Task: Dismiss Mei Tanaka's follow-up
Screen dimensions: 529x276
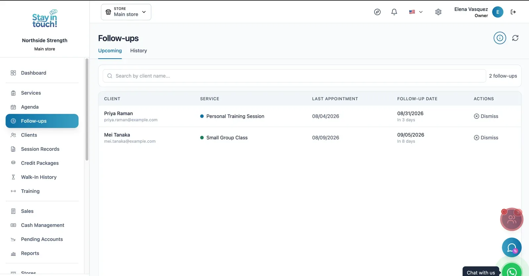Action: pyautogui.click(x=486, y=138)
